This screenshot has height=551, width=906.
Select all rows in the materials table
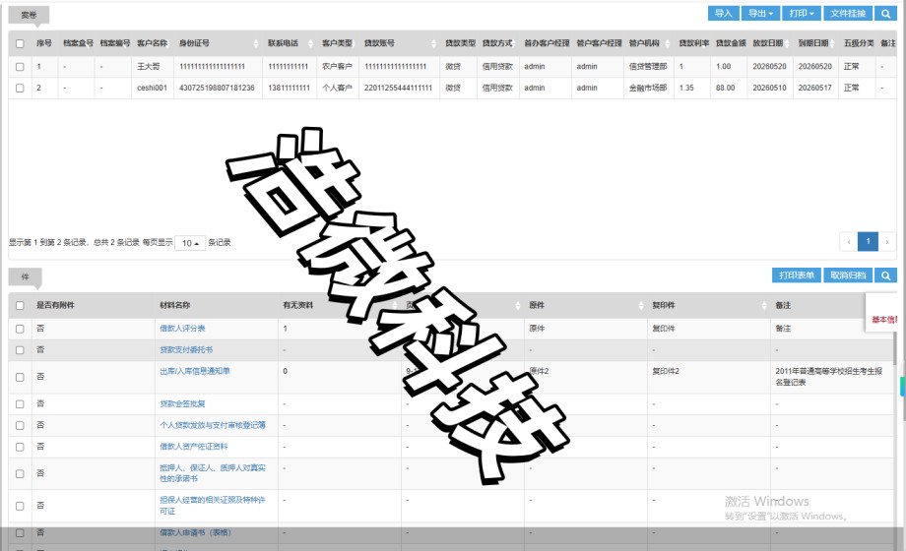coord(21,306)
